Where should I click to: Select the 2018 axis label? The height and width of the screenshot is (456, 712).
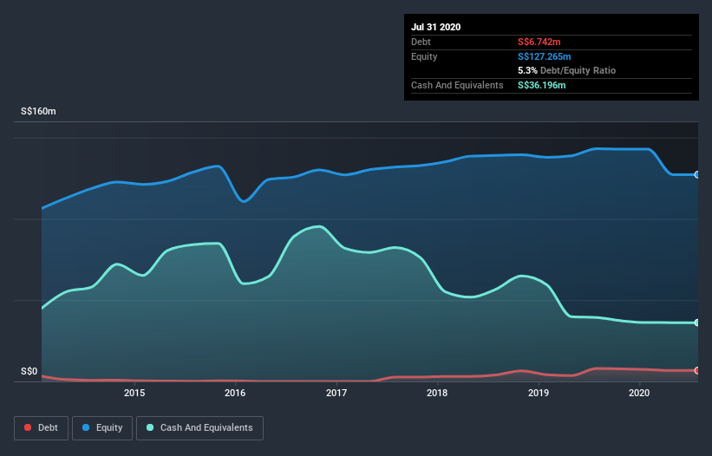coord(437,393)
